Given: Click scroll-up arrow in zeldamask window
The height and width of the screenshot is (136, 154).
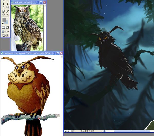Looking at the screenshot, I should (62, 57).
